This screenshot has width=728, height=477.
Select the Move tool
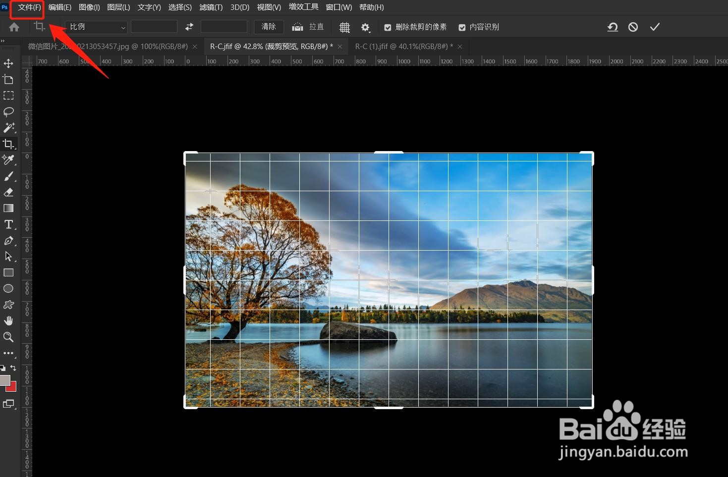pos(8,63)
